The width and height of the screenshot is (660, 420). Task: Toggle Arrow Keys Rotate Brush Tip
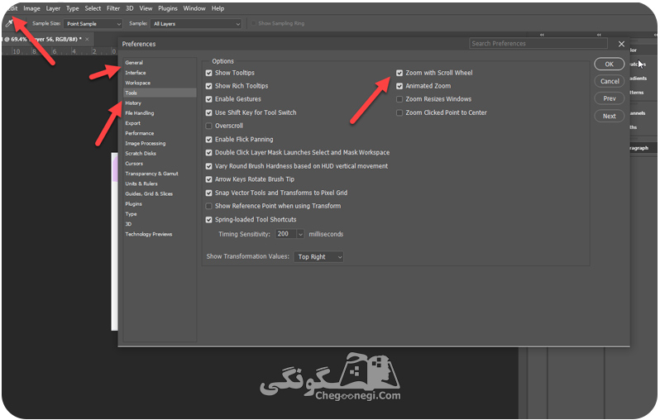(x=208, y=179)
